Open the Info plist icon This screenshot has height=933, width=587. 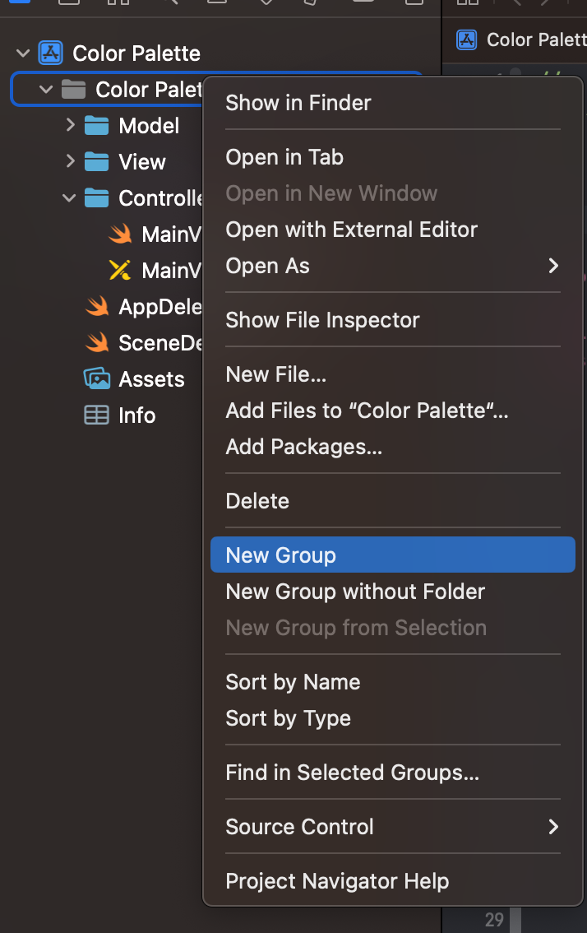(97, 415)
